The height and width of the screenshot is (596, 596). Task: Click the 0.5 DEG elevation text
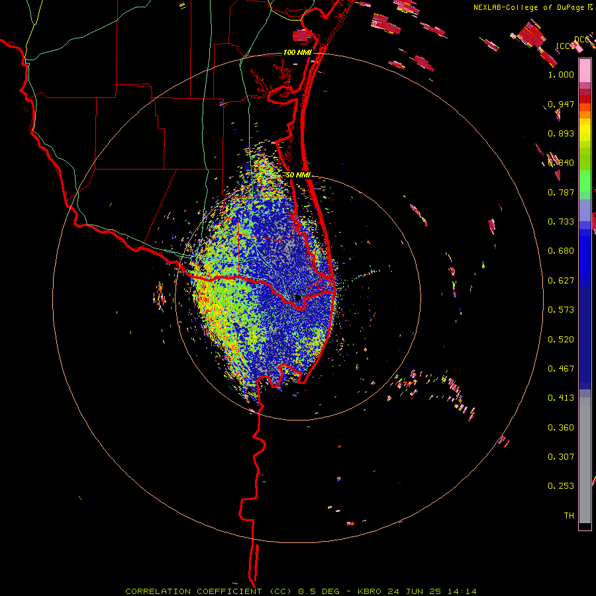pyautogui.click(x=319, y=591)
